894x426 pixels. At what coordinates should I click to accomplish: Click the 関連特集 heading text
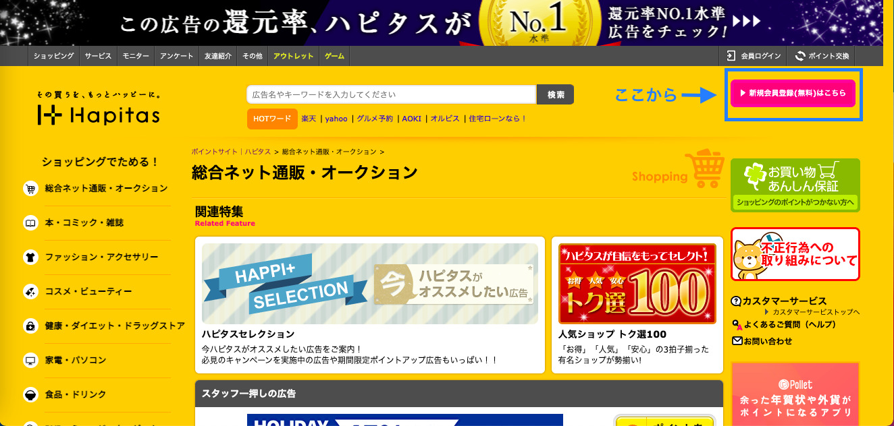click(x=219, y=212)
